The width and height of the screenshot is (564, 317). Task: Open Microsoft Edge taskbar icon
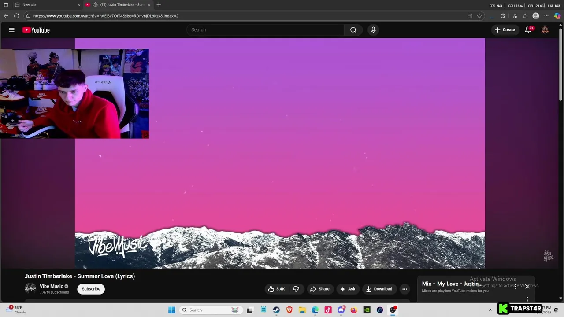(x=315, y=310)
